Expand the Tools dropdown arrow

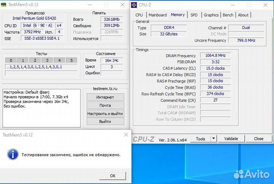(214, 139)
